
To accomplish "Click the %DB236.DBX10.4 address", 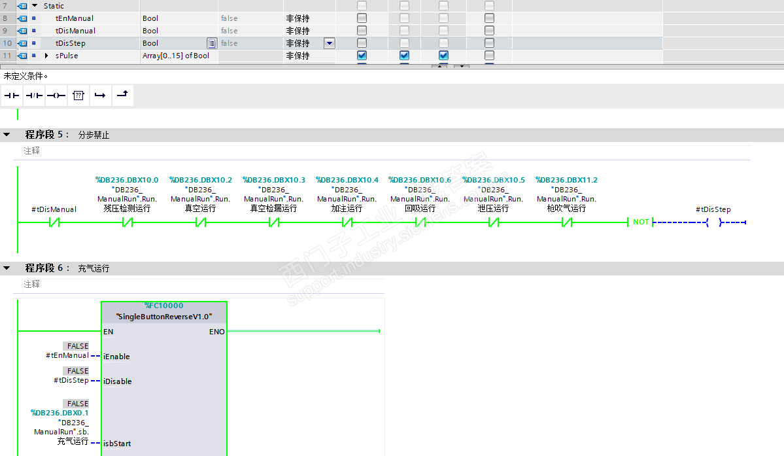I will click(347, 180).
